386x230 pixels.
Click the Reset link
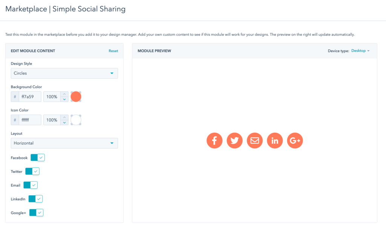113,51
